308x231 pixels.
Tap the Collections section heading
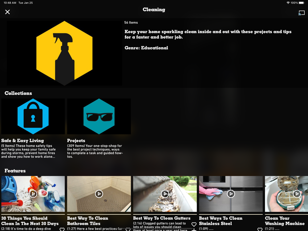click(18, 93)
